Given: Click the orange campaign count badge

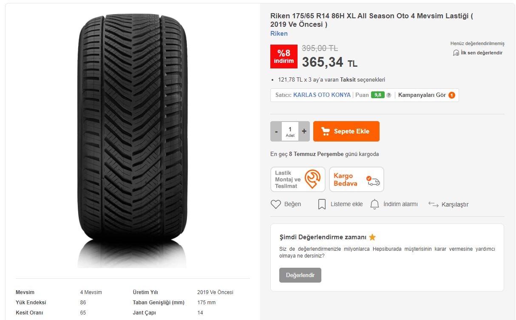Looking at the screenshot, I should click(452, 95).
